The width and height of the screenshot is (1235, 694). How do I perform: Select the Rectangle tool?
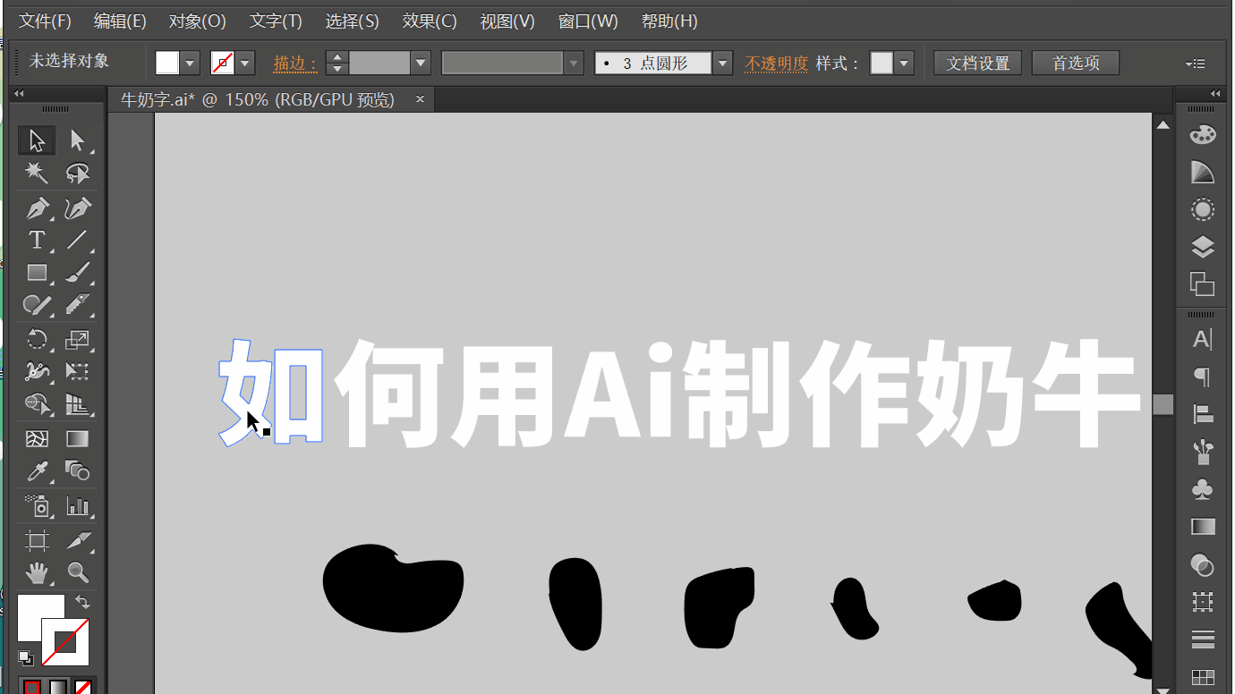click(37, 272)
